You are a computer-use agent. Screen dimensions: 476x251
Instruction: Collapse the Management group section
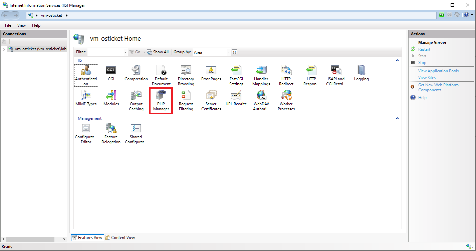pos(397,118)
